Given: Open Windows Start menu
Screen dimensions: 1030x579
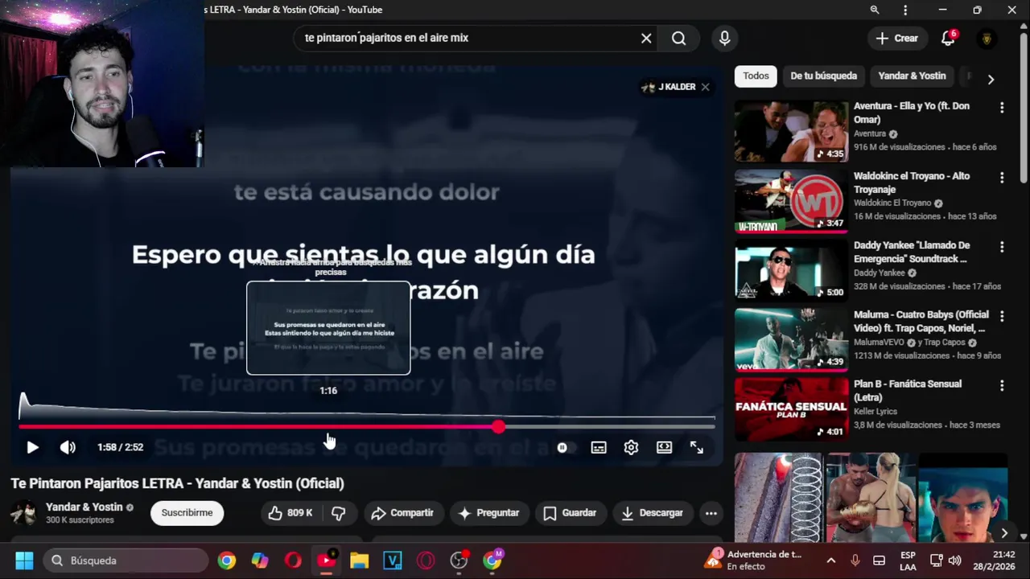Looking at the screenshot, I should pyautogui.click(x=24, y=561).
